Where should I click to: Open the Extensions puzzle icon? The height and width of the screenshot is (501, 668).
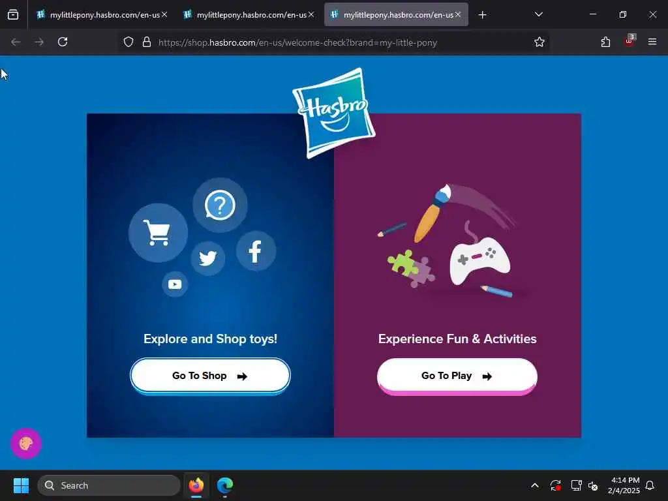pos(605,42)
